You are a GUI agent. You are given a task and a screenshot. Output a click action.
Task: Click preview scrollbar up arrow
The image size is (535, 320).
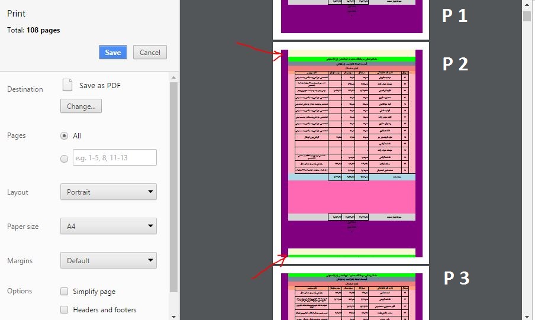[527, 5]
